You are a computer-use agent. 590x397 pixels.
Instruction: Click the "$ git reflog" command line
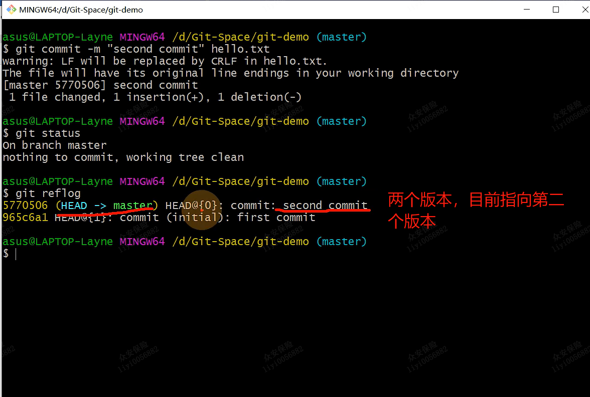[x=41, y=193]
